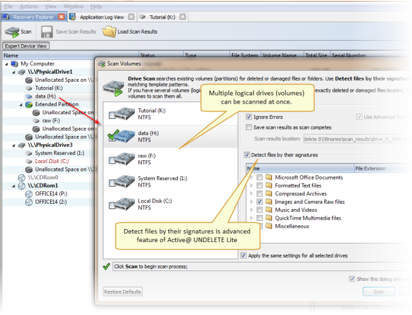Open the View menu

pos(51,6)
